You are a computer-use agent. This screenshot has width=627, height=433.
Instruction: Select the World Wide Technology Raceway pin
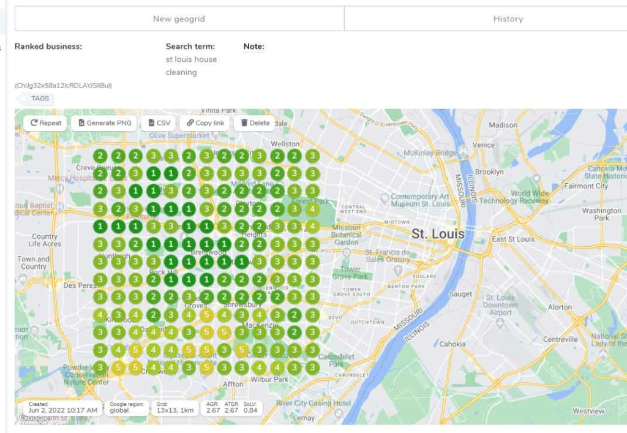[x=536, y=178]
